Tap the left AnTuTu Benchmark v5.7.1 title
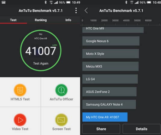This screenshot has height=135, width=161. point(41,11)
